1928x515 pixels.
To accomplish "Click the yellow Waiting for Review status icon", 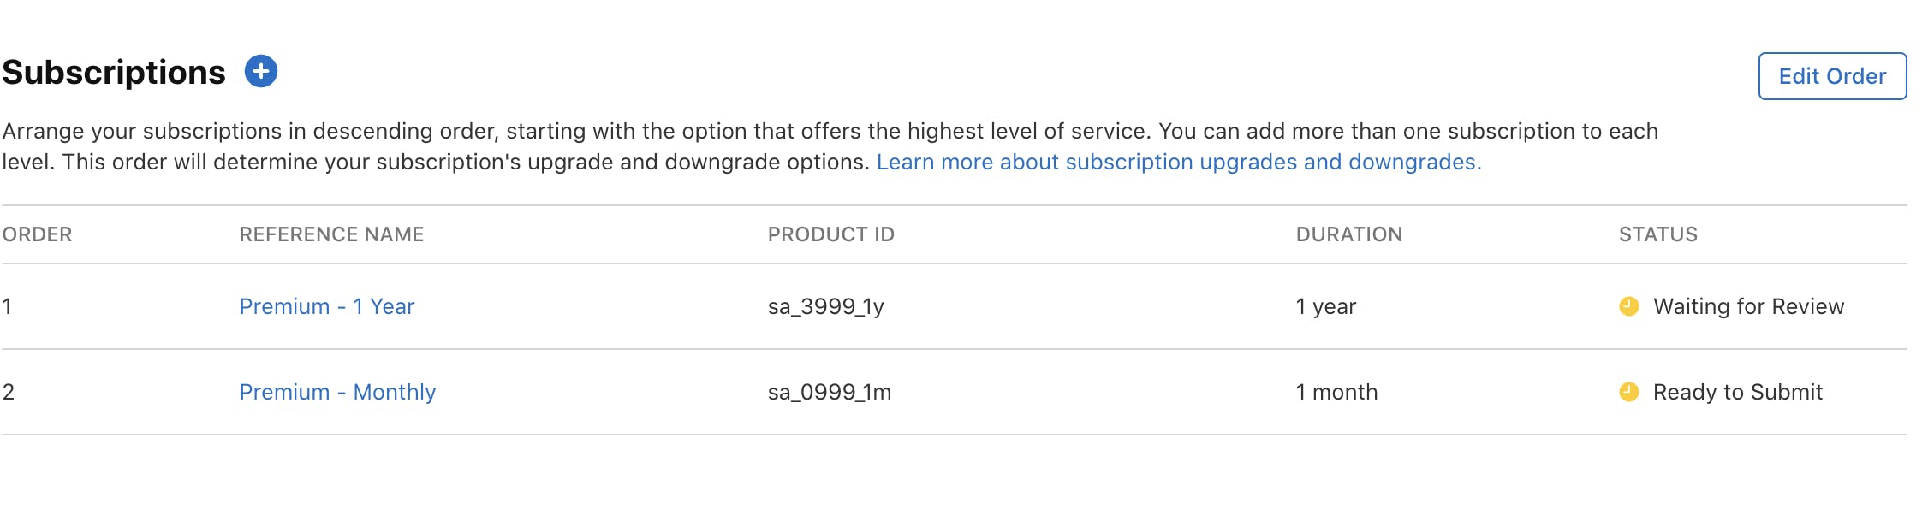I will point(1628,306).
